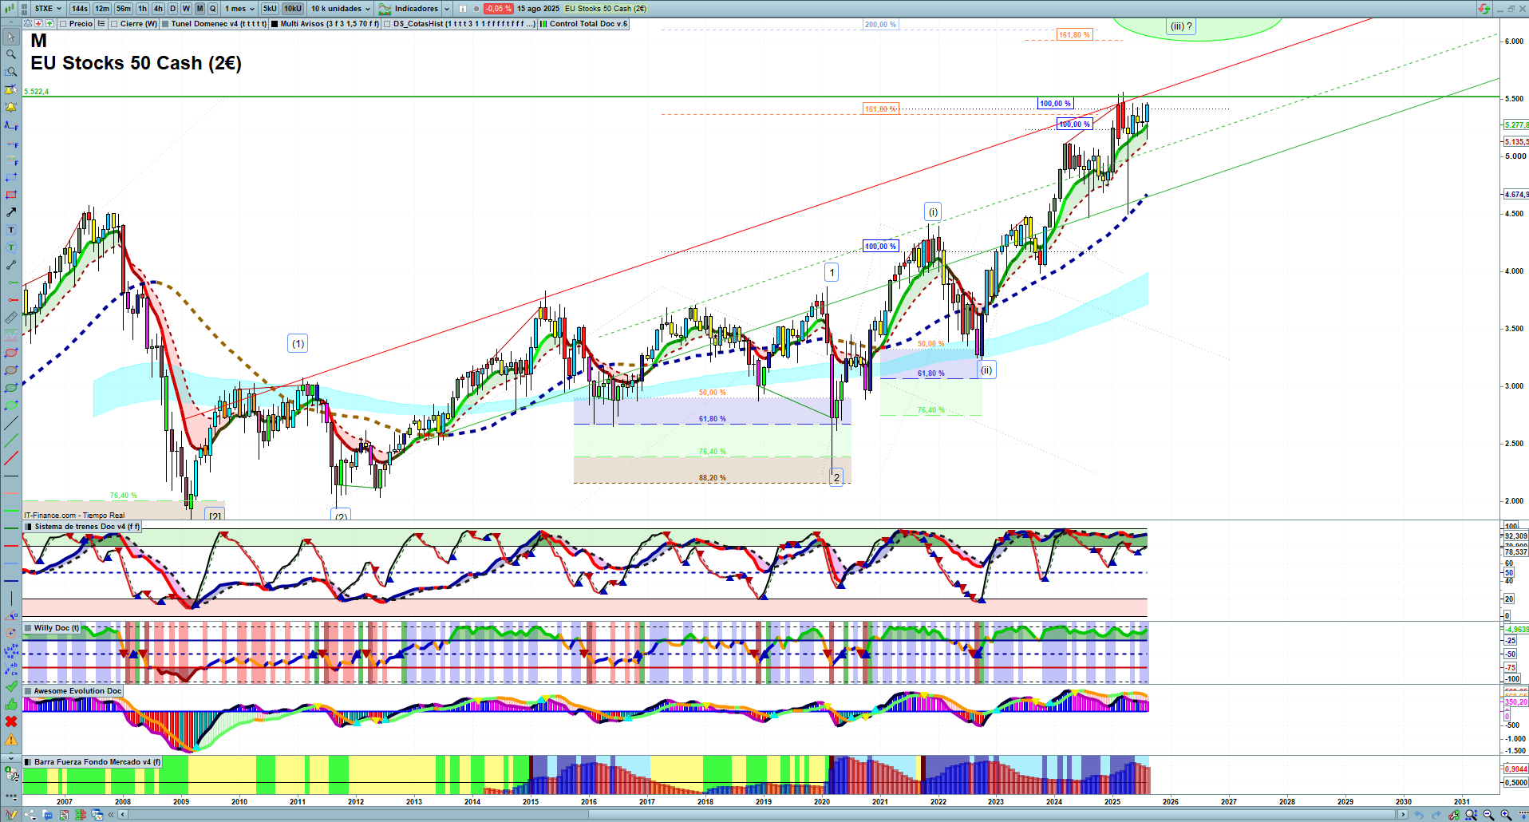This screenshot has width=1529, height=822.
Task: Toggle the Multi Avisos black color box
Action: (275, 24)
